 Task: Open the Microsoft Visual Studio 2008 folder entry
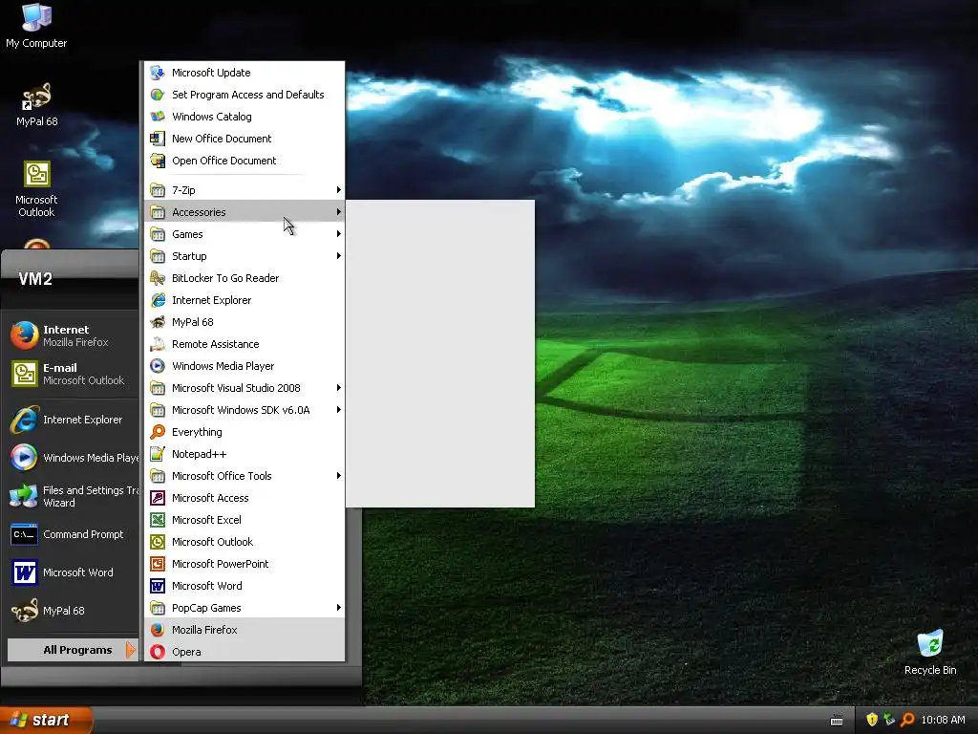244,388
